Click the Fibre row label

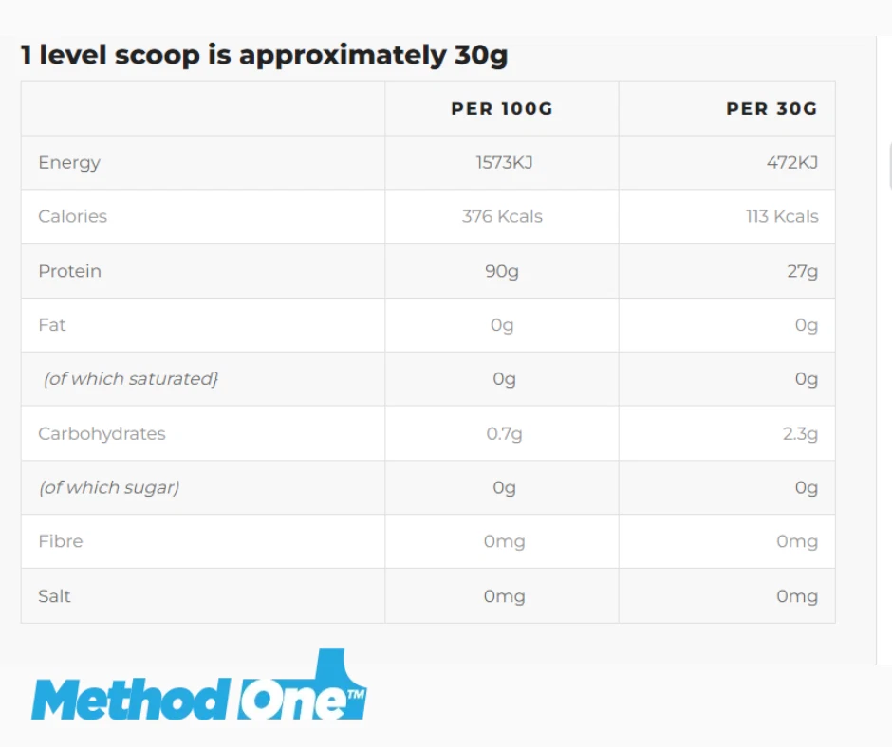(61, 541)
